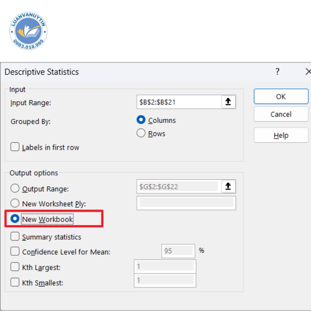Select the Rows grouping option
This screenshot has width=311, height=311.
click(141, 133)
